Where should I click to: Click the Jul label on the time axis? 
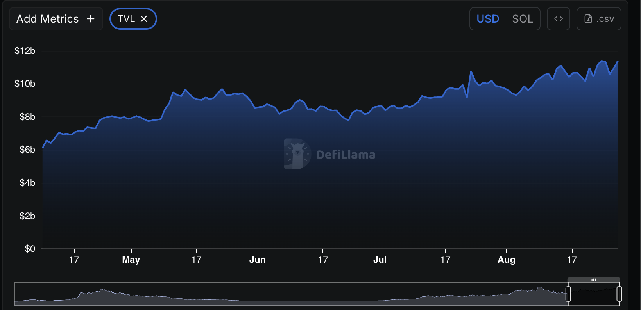point(380,260)
